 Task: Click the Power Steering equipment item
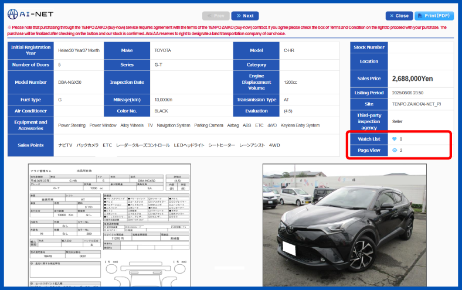point(72,125)
